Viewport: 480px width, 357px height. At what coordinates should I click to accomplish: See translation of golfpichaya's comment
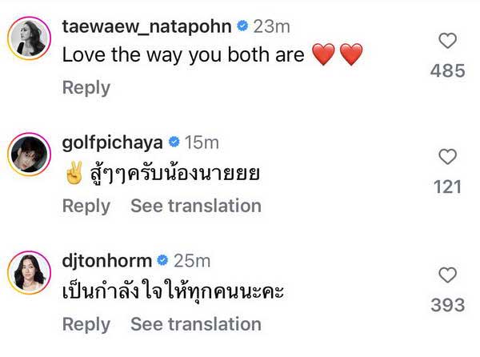[x=196, y=206]
